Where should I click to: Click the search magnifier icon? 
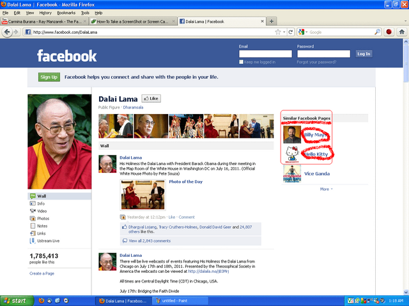coord(377,32)
